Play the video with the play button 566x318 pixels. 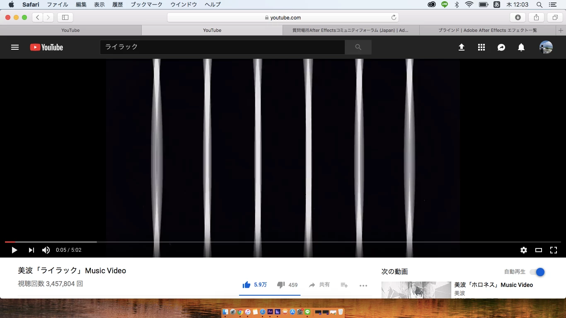pyautogui.click(x=15, y=250)
